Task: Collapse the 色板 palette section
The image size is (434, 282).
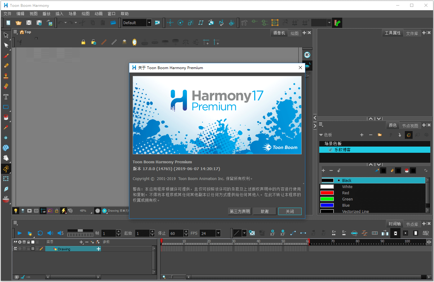Action: [321, 135]
